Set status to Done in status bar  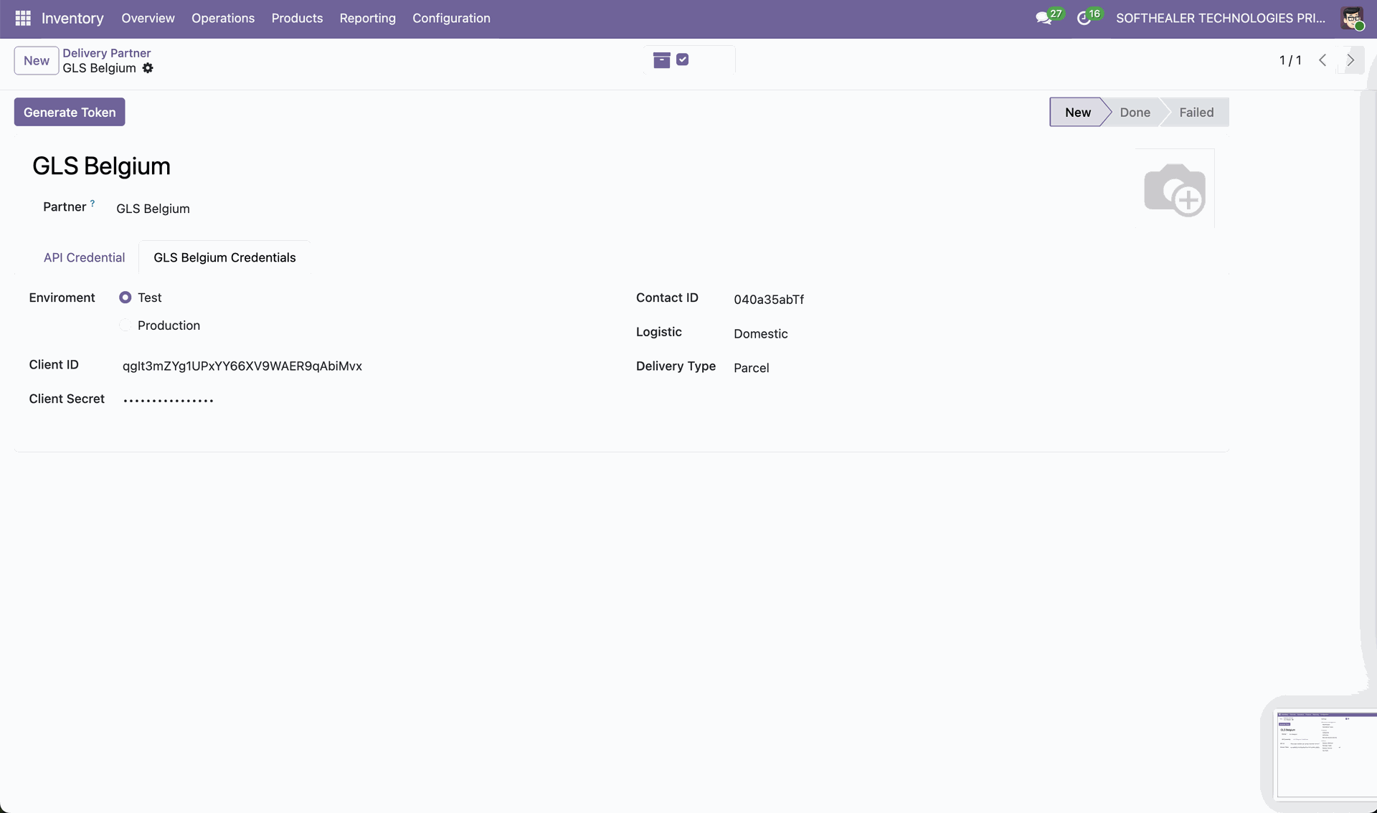[x=1135, y=113]
